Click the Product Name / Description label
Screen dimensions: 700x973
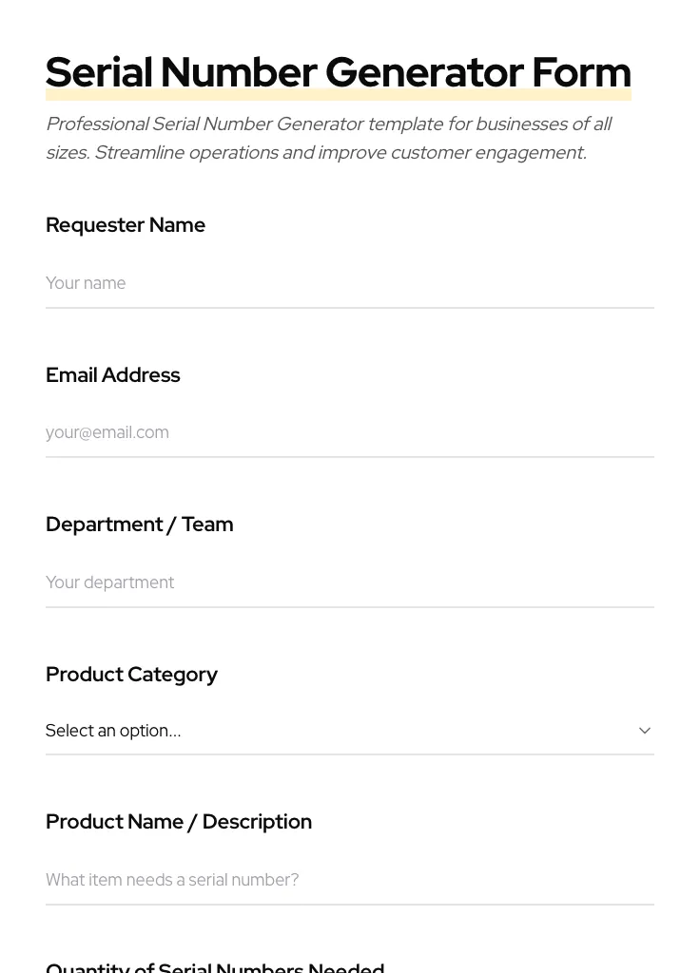[179, 822]
